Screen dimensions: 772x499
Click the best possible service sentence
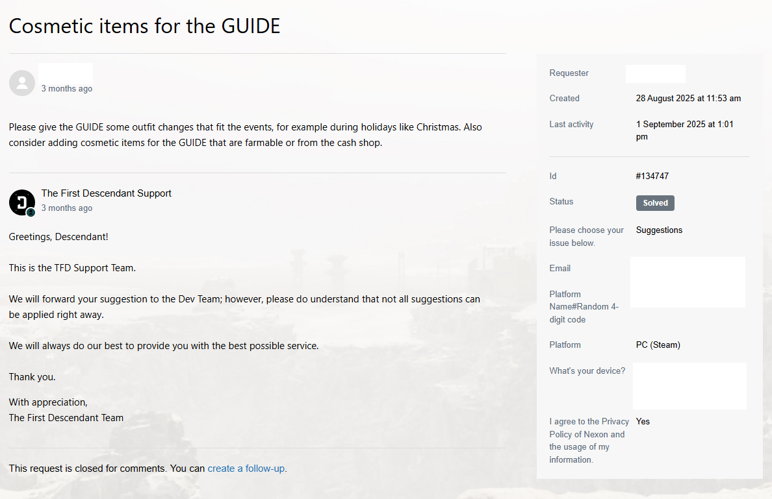(x=164, y=346)
